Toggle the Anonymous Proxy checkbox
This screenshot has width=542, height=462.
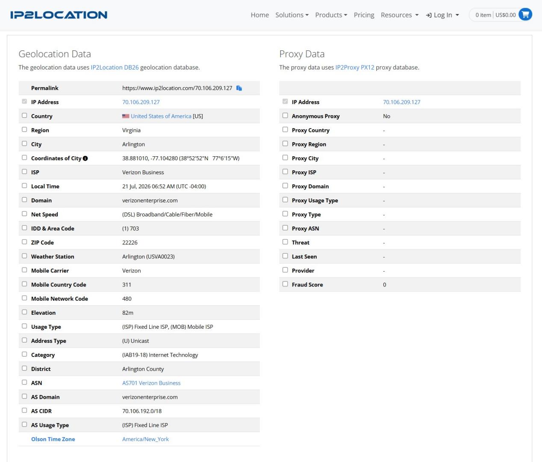point(285,116)
